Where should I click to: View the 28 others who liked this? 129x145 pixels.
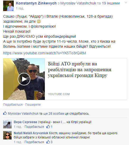(x=54, y=114)
